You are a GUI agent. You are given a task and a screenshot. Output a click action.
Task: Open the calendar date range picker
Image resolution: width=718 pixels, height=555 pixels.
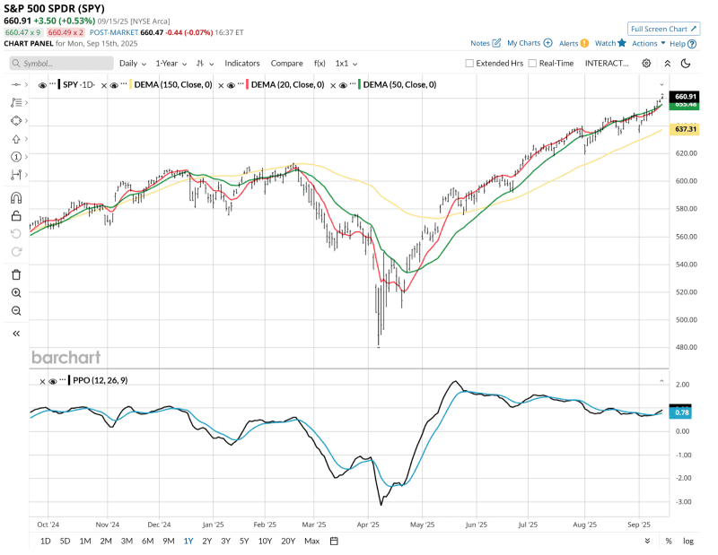click(334, 541)
